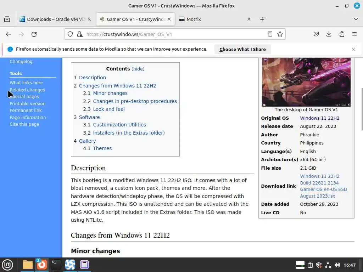Open Special pages link
The height and width of the screenshot is (272, 363).
click(24, 97)
